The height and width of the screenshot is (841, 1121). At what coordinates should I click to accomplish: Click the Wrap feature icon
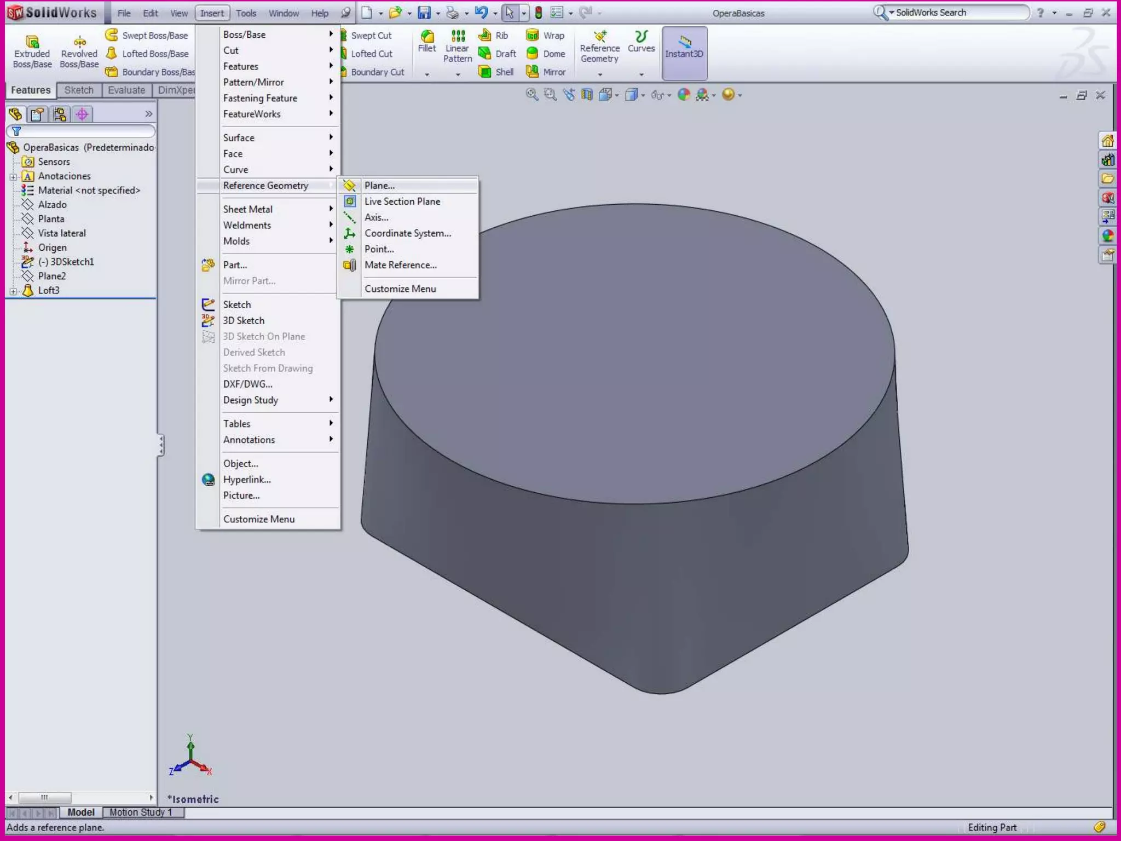(533, 36)
